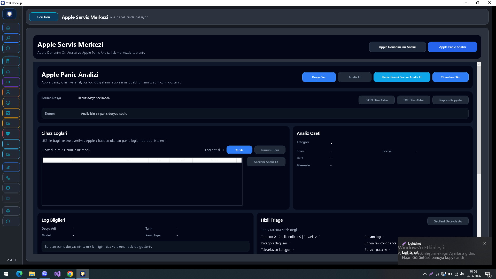This screenshot has height=279, width=496.
Task: Open the Windows Start menu
Action: 6,274
